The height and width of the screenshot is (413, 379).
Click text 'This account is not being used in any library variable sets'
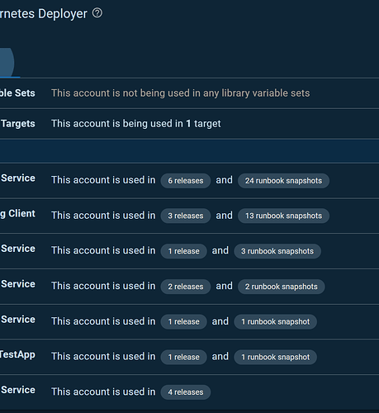tap(181, 93)
